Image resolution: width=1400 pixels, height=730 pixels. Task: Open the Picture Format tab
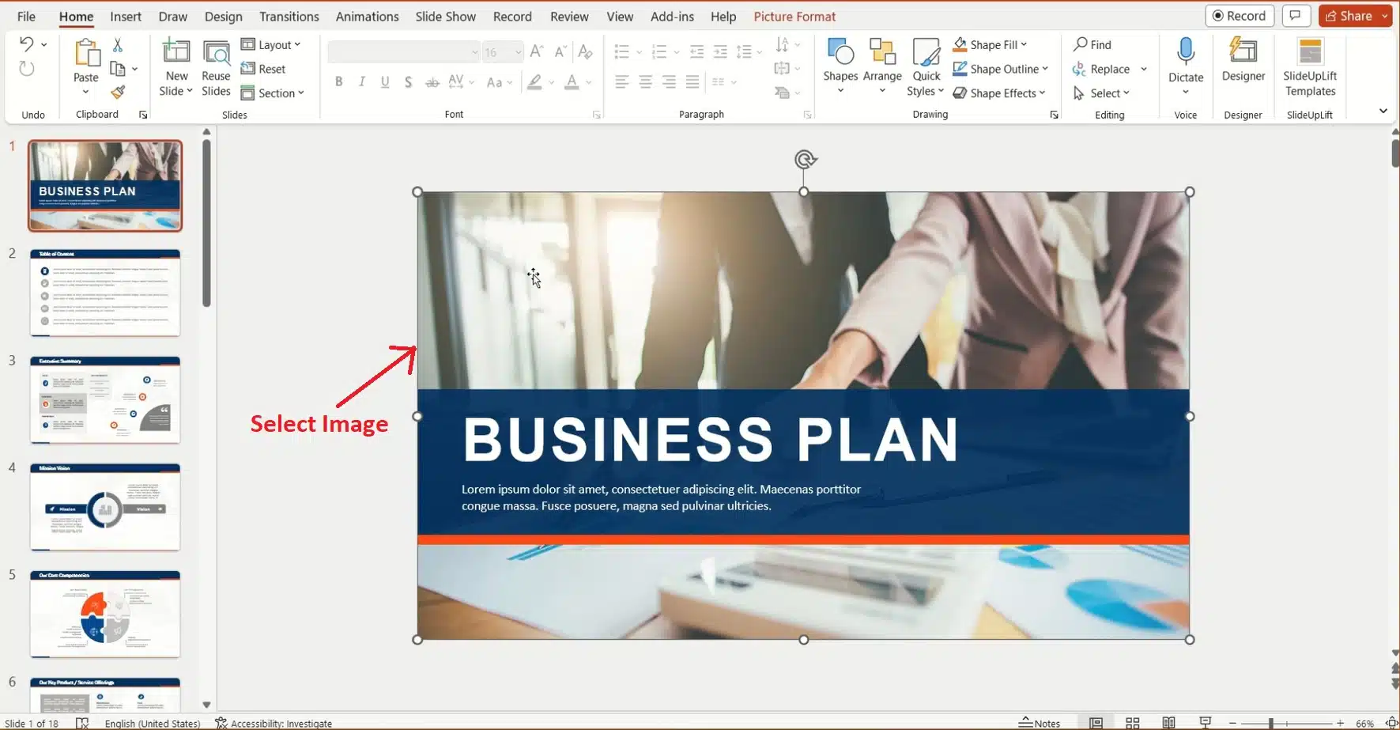[x=794, y=17]
